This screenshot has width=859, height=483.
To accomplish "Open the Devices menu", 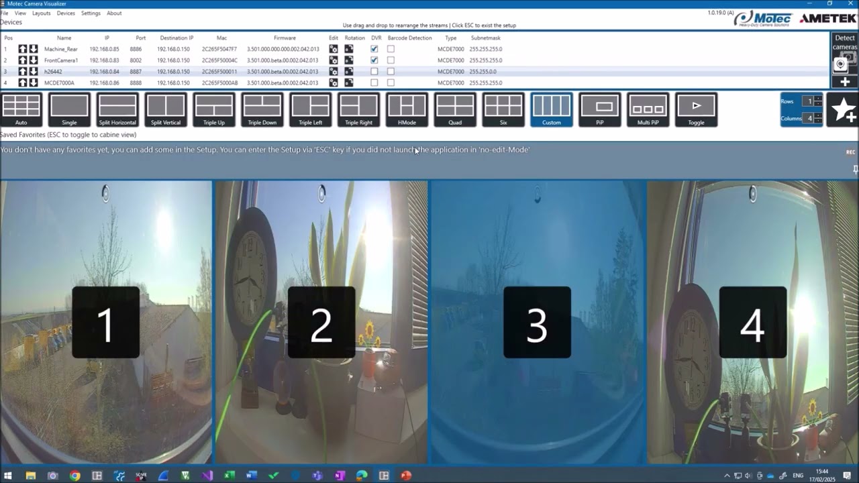I will pos(66,13).
